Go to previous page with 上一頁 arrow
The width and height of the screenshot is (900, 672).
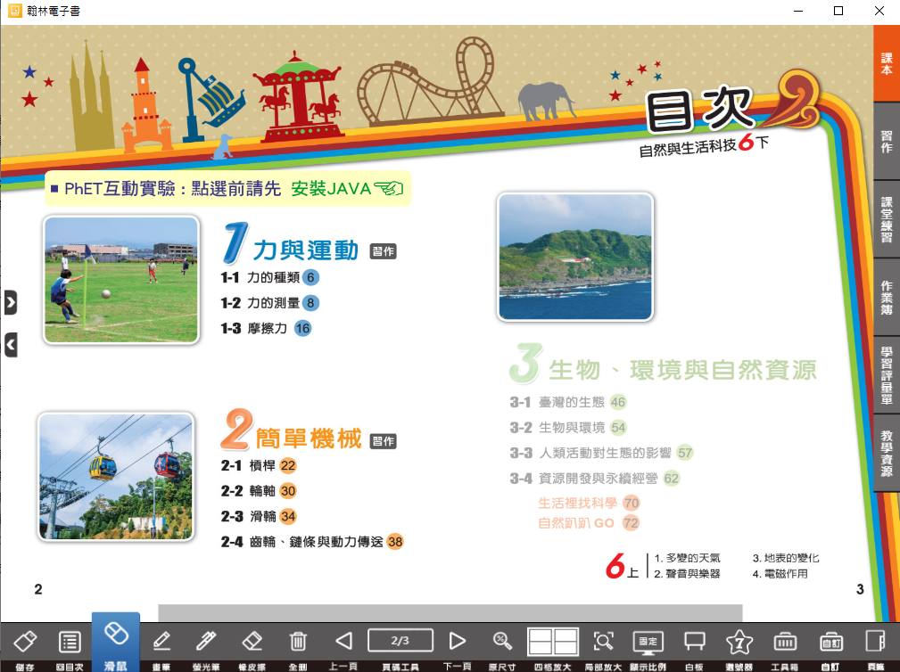[x=344, y=642]
